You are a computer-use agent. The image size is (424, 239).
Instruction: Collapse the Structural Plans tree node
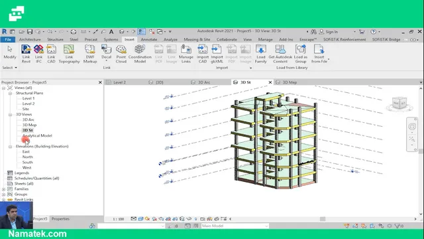(x=11, y=93)
